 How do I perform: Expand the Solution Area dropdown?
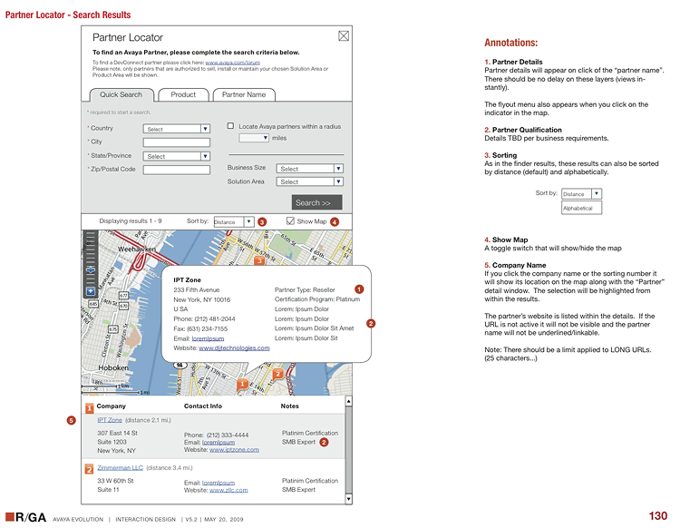pos(310,181)
